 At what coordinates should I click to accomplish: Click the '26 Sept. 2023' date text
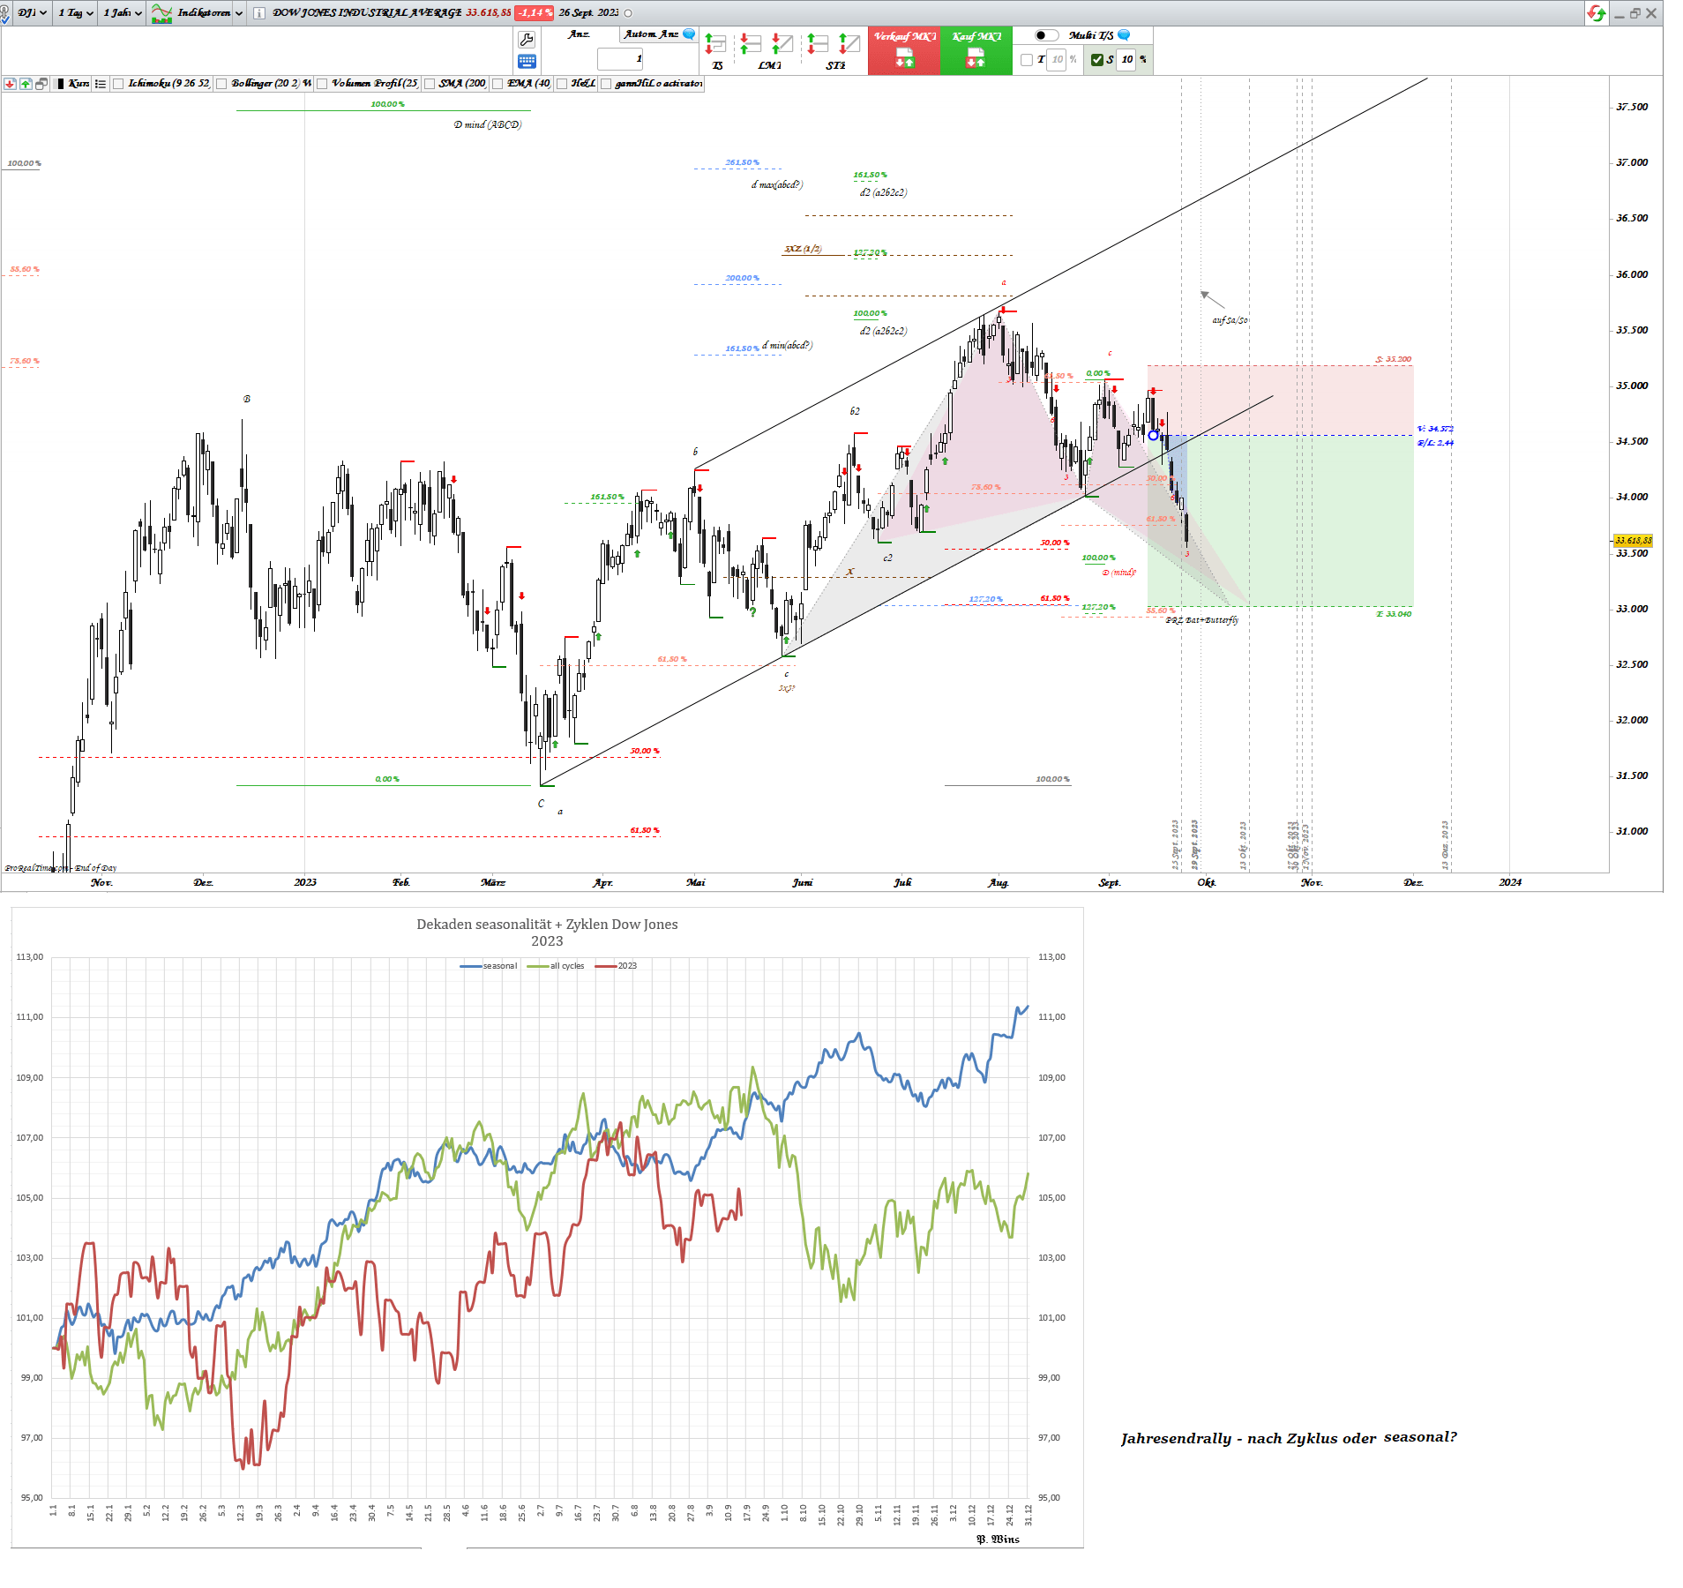[x=589, y=13]
